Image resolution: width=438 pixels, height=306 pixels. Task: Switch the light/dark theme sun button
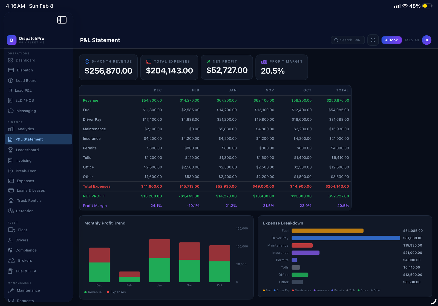[373, 40]
